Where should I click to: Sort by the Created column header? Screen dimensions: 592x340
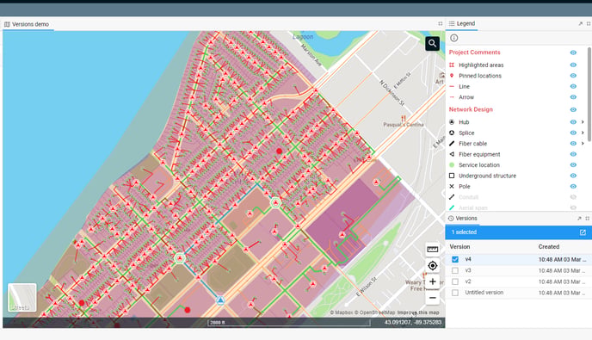(549, 247)
